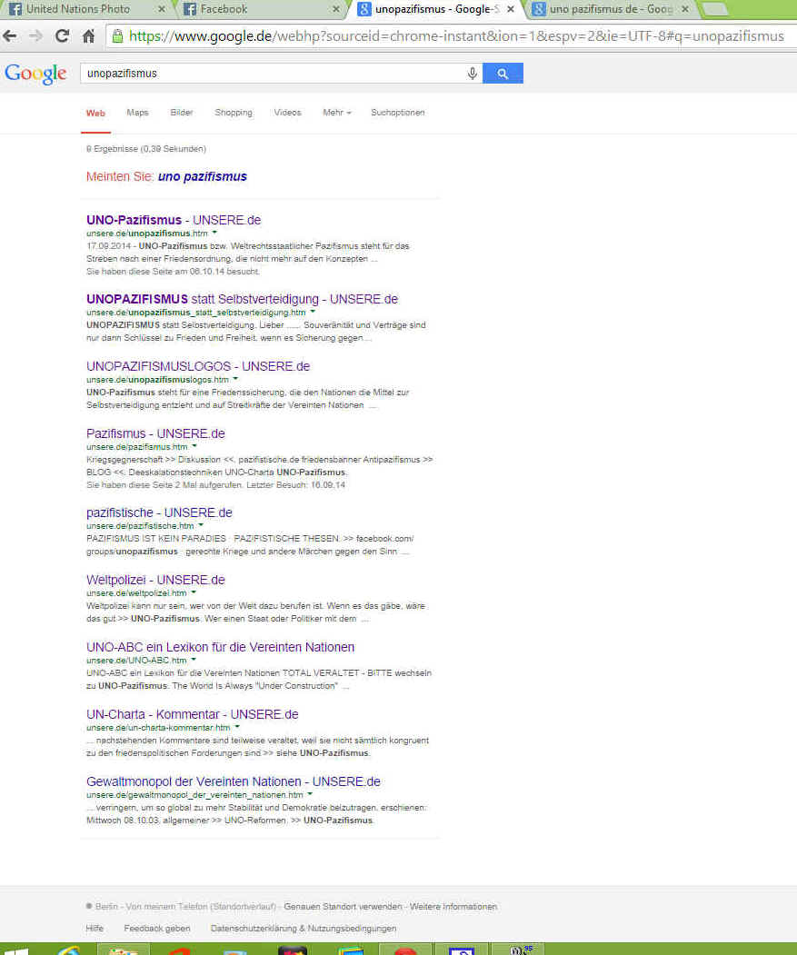Open the Hilfe footer link
The height and width of the screenshot is (955, 797).
[95, 929]
